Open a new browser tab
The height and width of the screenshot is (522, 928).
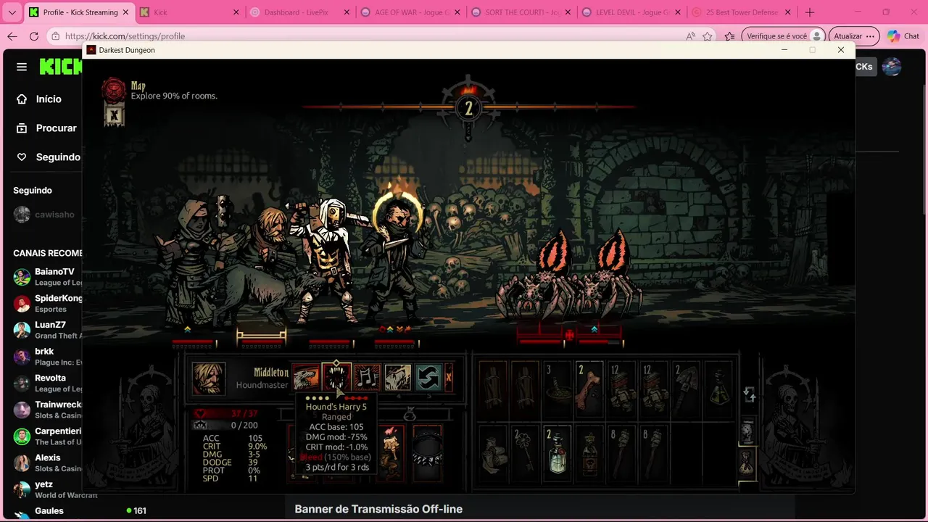(810, 12)
